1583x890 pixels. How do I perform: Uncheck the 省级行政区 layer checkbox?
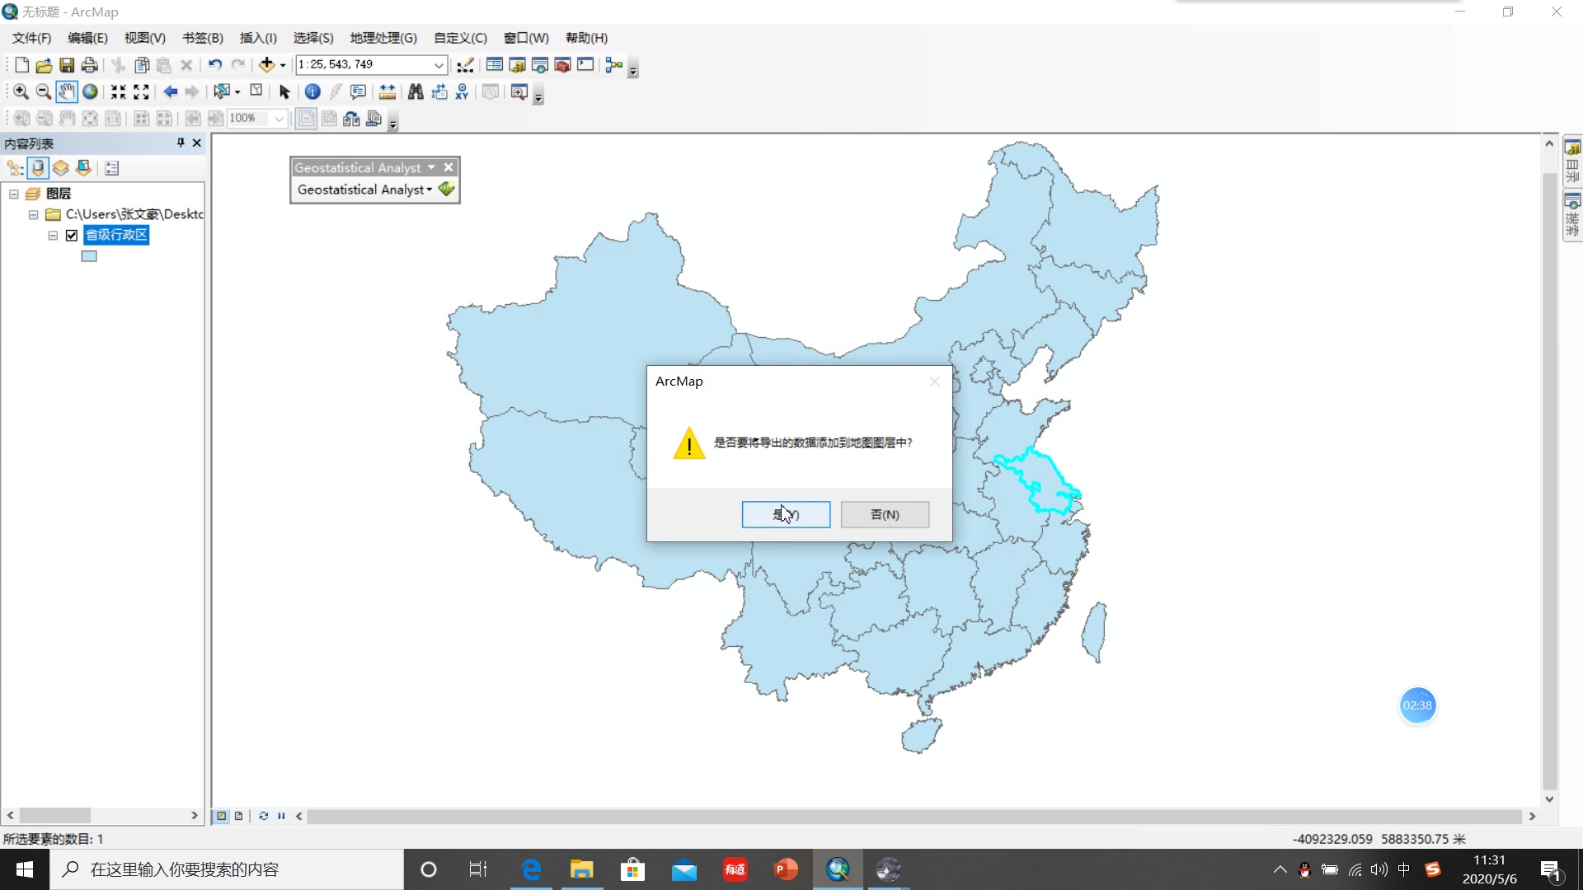tap(72, 235)
